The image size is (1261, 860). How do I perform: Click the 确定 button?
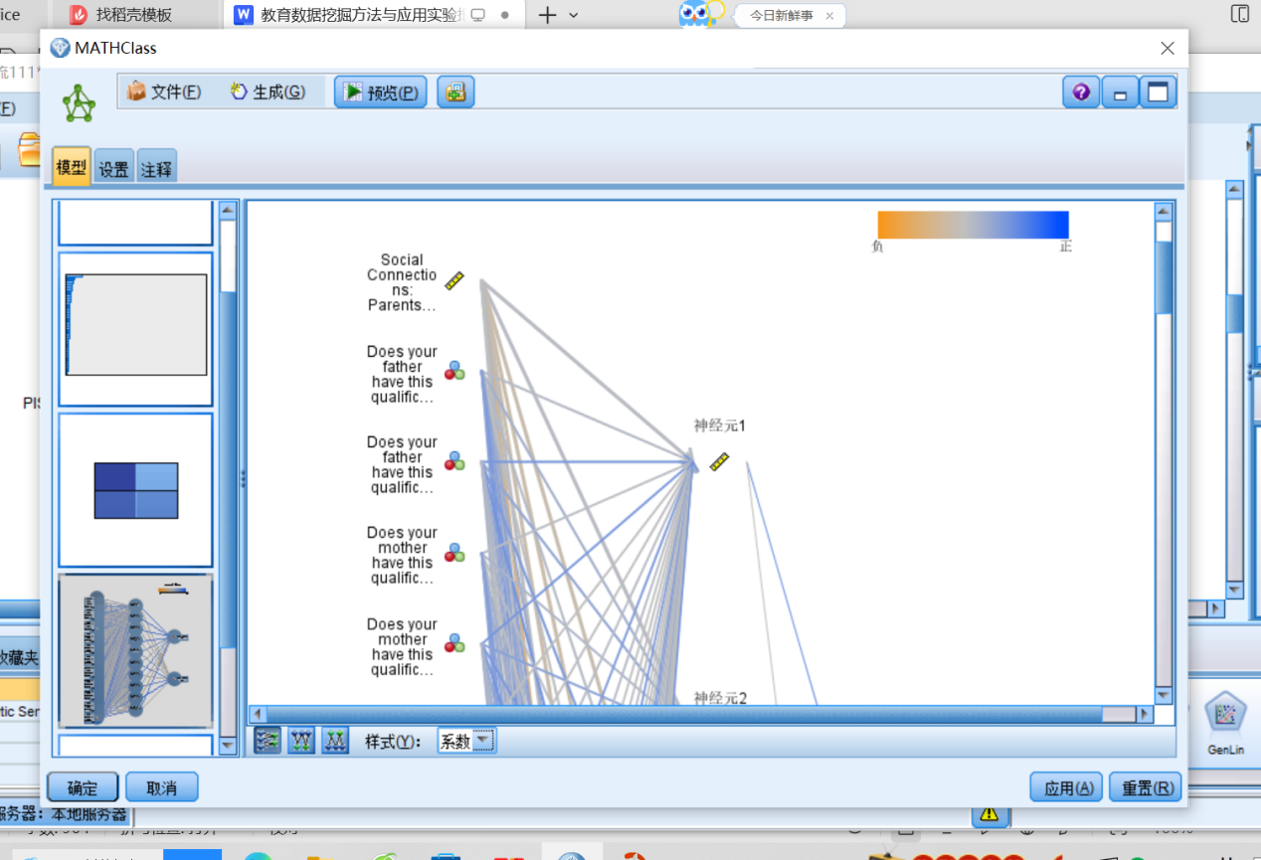coord(83,787)
